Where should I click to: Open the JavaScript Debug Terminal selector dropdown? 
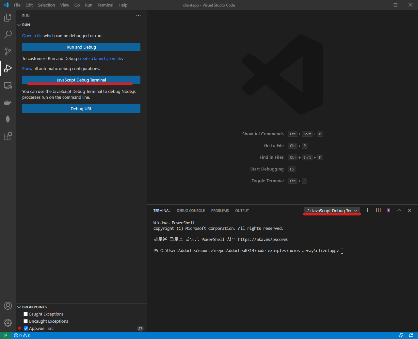tap(332, 211)
